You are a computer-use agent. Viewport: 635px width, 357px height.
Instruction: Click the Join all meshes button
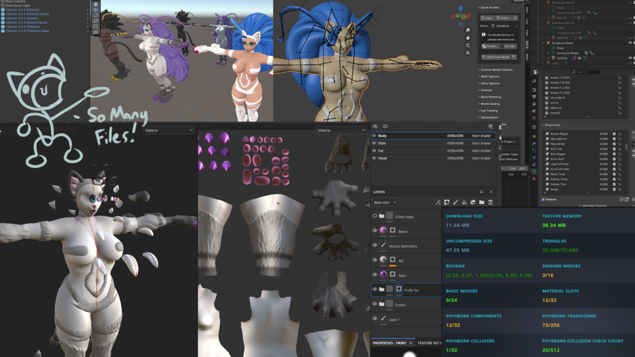coord(509,46)
